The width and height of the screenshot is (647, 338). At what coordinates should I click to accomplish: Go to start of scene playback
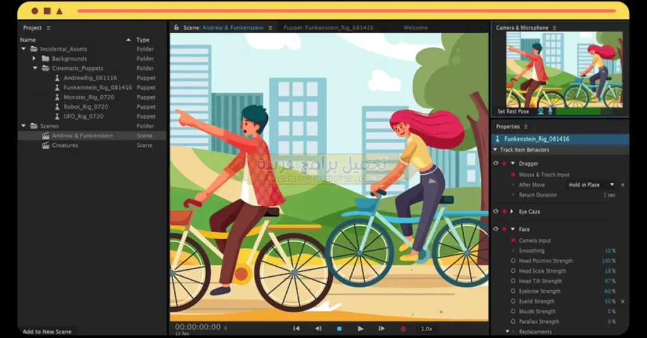[296, 329]
